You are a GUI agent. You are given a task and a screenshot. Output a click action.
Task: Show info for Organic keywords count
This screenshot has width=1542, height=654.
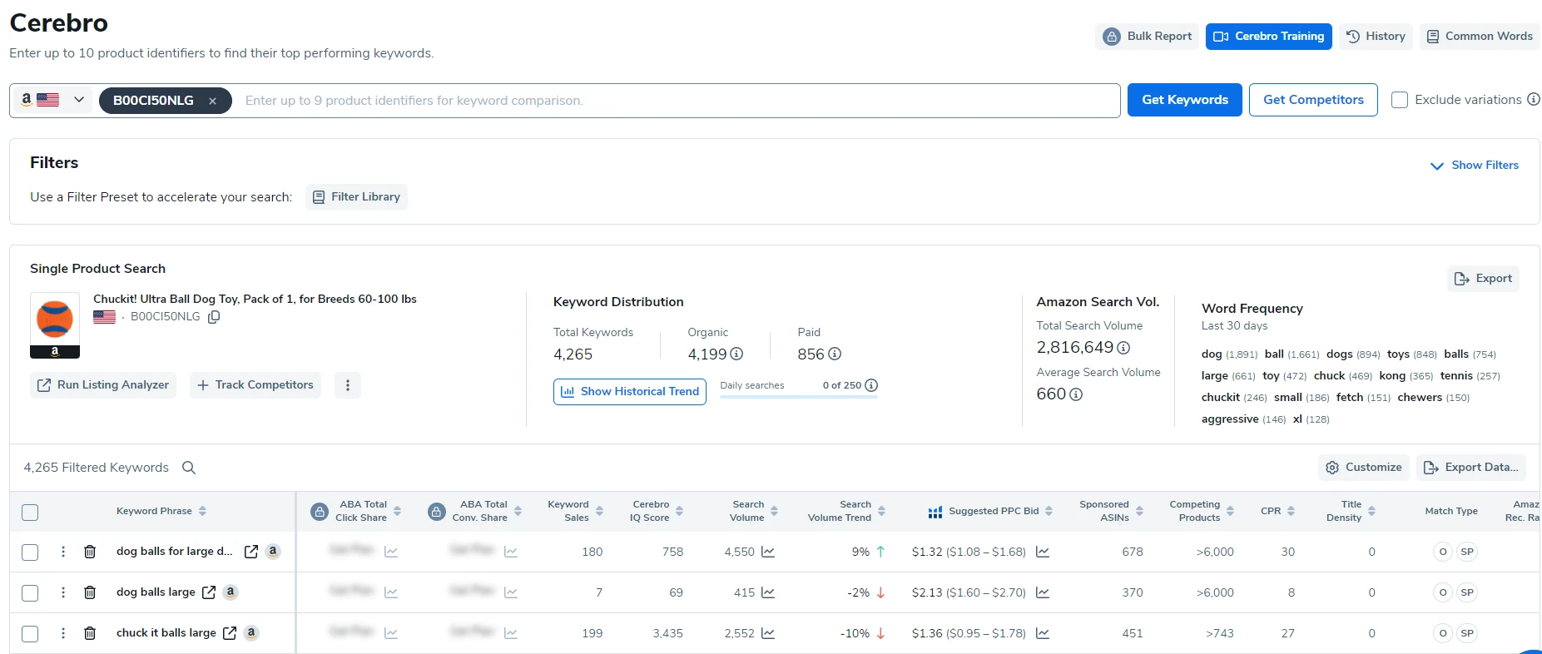coord(736,354)
